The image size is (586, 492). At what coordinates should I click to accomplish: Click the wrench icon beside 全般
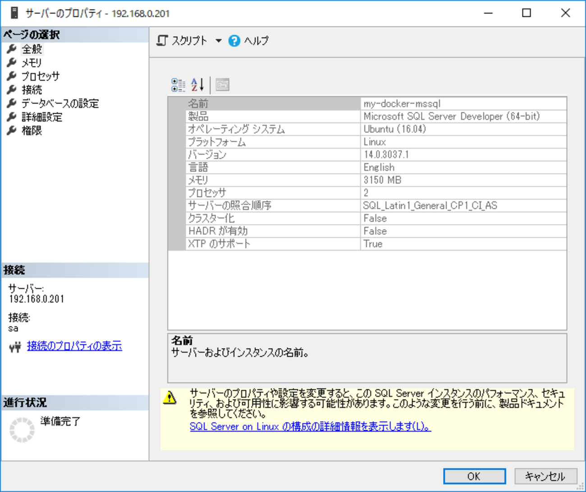(x=12, y=49)
